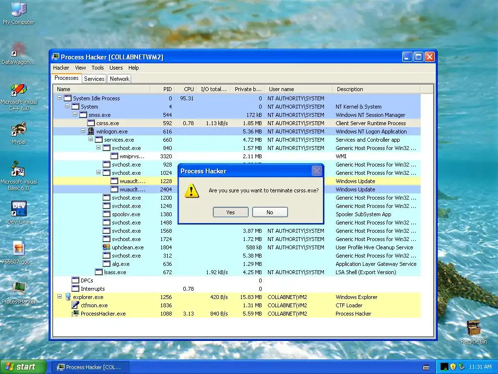Click the explorer.exe process icon
498x374 pixels.
pyautogui.click(x=68, y=297)
